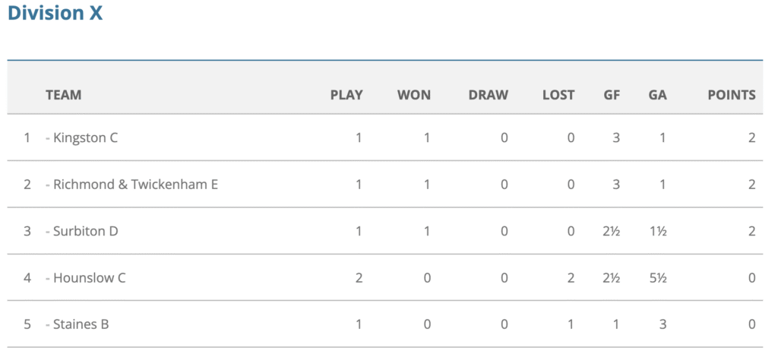
Task: Sort table by TEAM column header
Action: (x=64, y=95)
